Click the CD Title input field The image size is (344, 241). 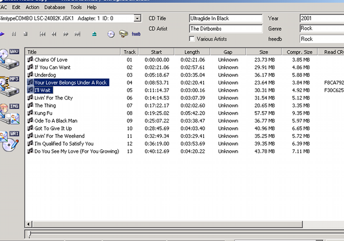tap(226, 18)
